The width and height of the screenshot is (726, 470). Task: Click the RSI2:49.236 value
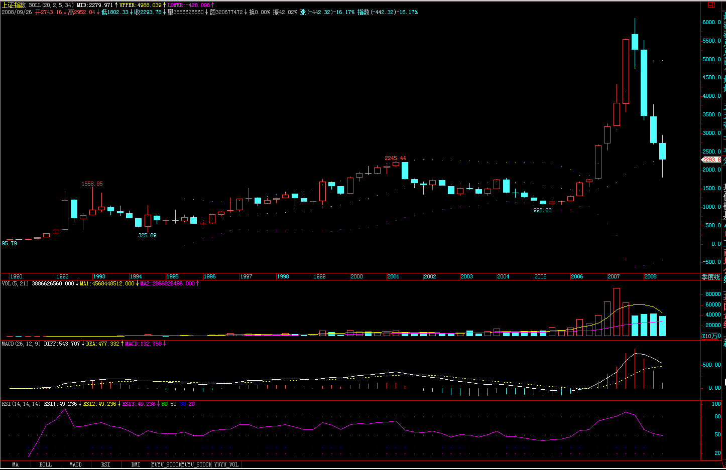tap(99, 404)
